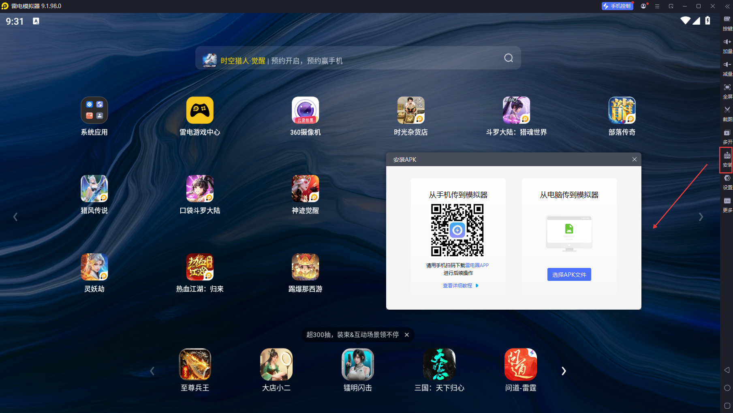Click the search magnifier icon
Viewport: 733px width, 413px height.
[x=509, y=58]
